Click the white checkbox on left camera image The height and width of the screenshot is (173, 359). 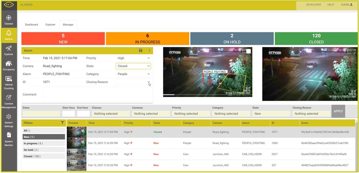pos(248,51)
